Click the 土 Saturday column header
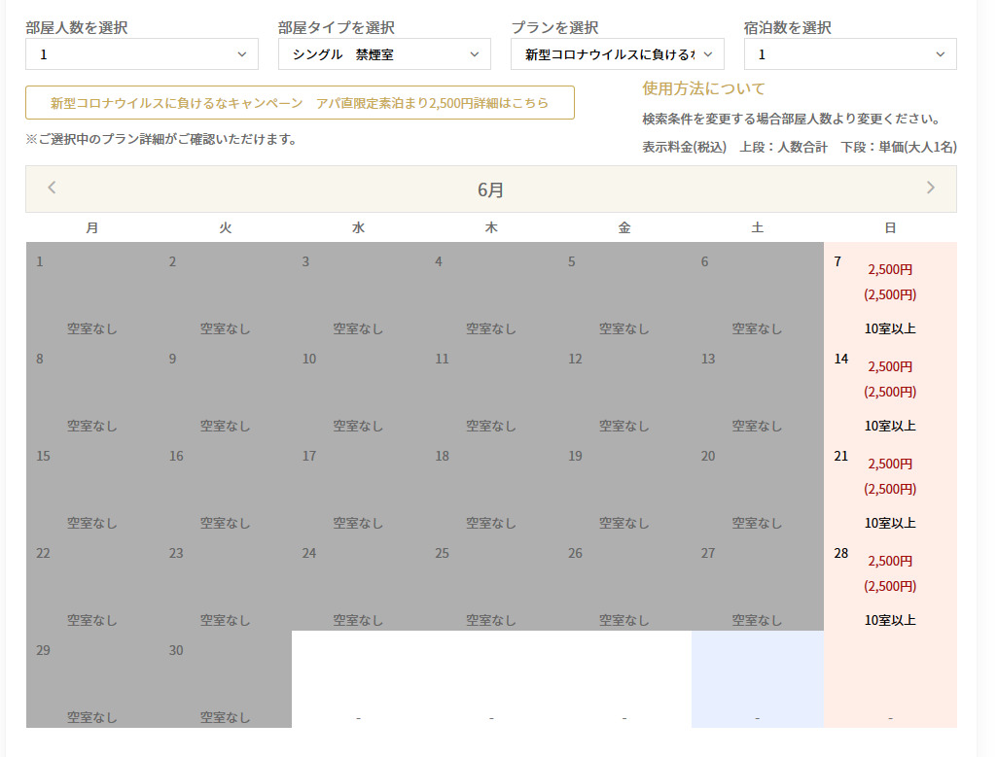The width and height of the screenshot is (997, 757). pyautogui.click(x=757, y=227)
